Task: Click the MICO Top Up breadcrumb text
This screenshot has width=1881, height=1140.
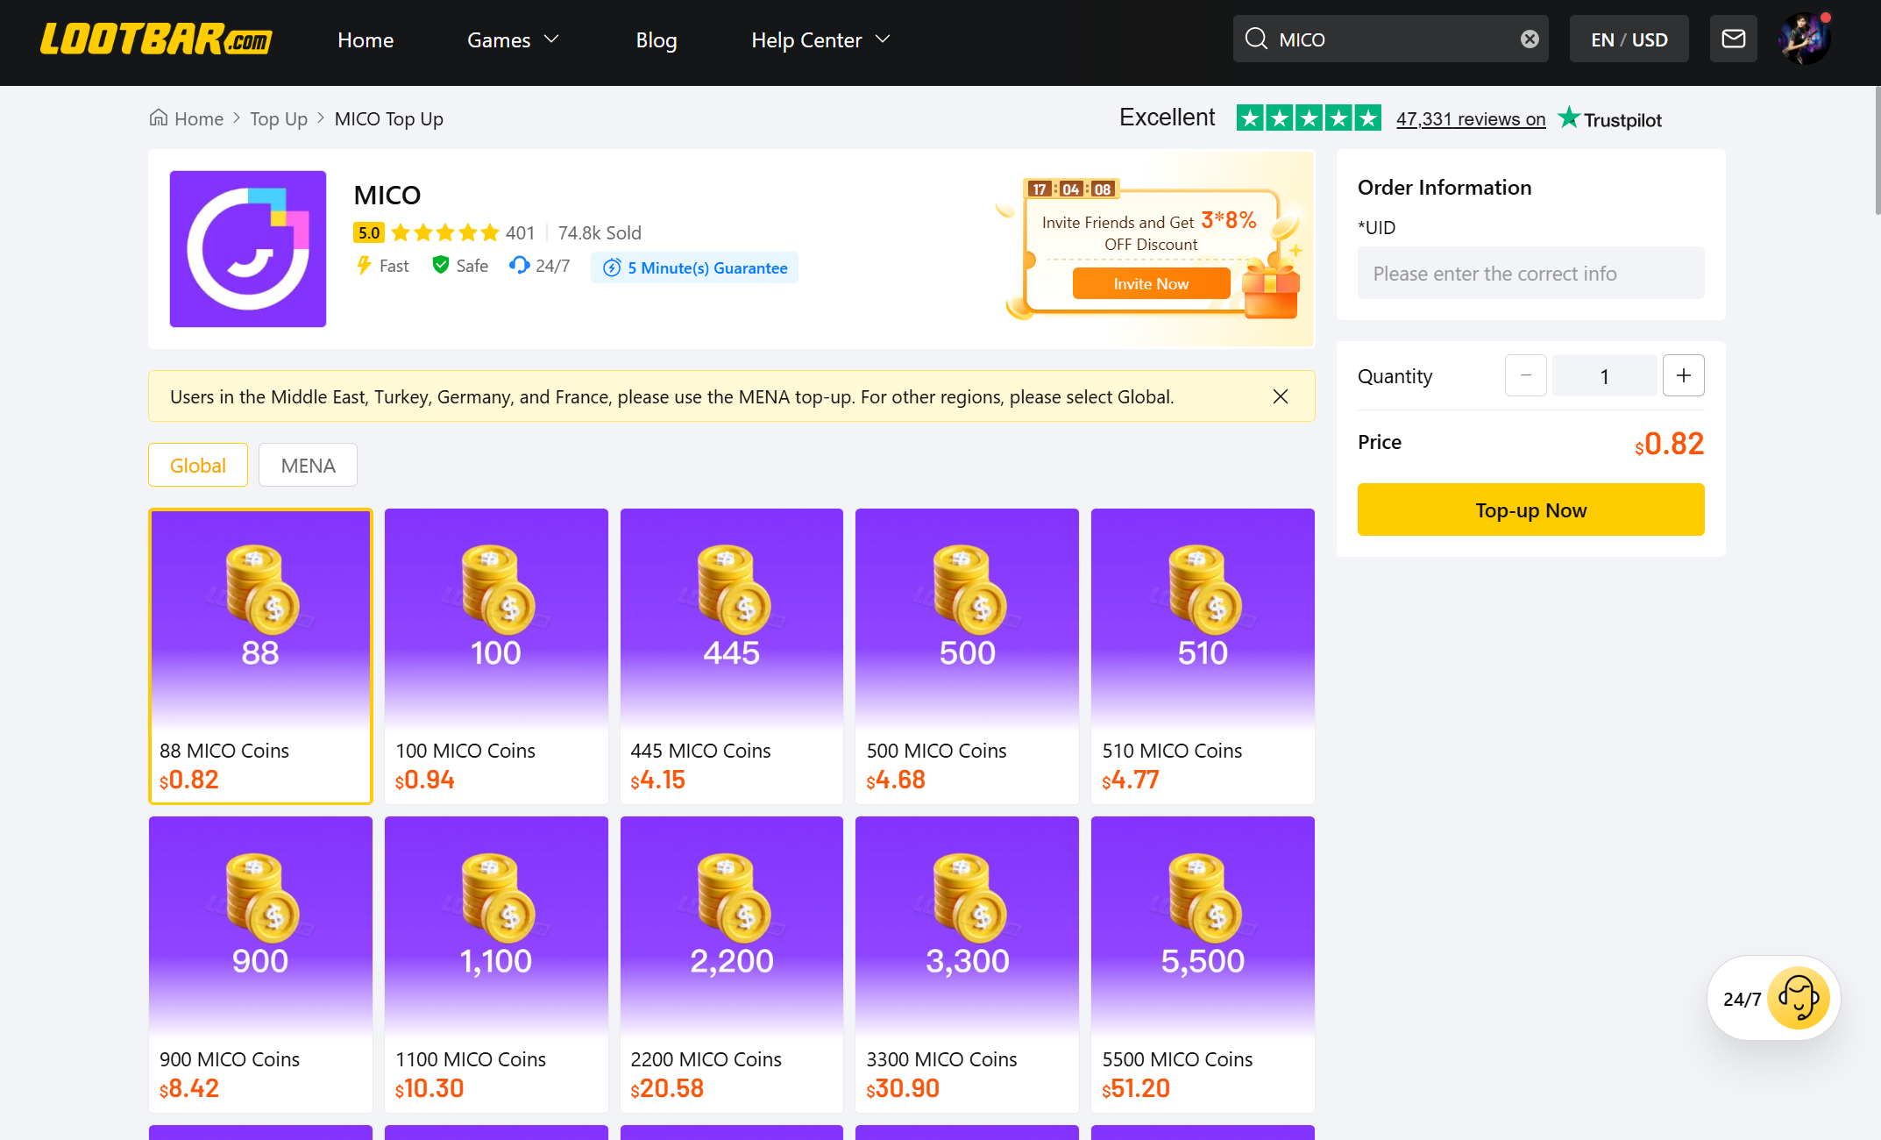Action: tap(389, 118)
